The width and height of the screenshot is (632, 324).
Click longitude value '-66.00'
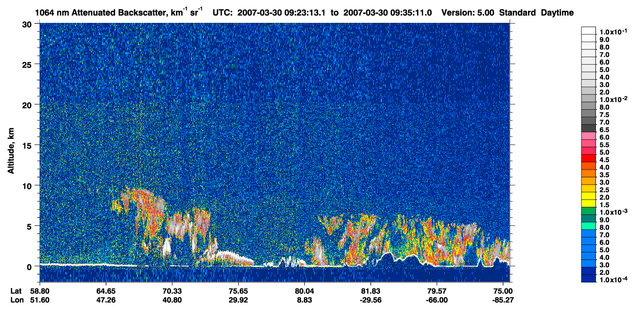pos(437,300)
